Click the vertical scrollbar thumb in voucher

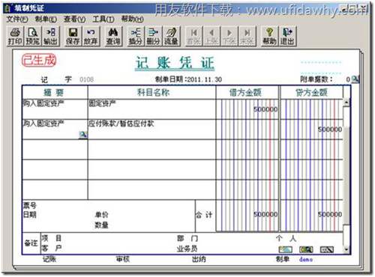346,176
